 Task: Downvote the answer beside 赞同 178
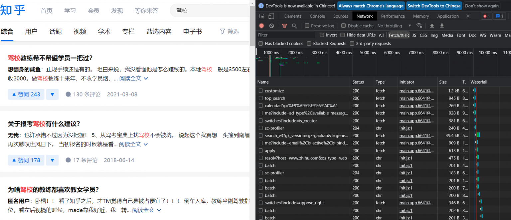[x=52, y=160]
